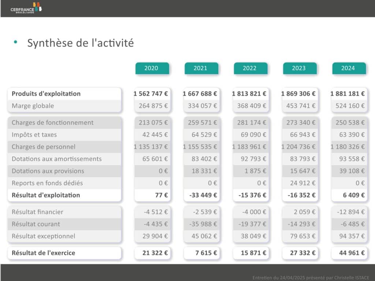Click the Marge globale value '524 160 €'
This screenshot has height=281, width=375.
[x=350, y=106]
